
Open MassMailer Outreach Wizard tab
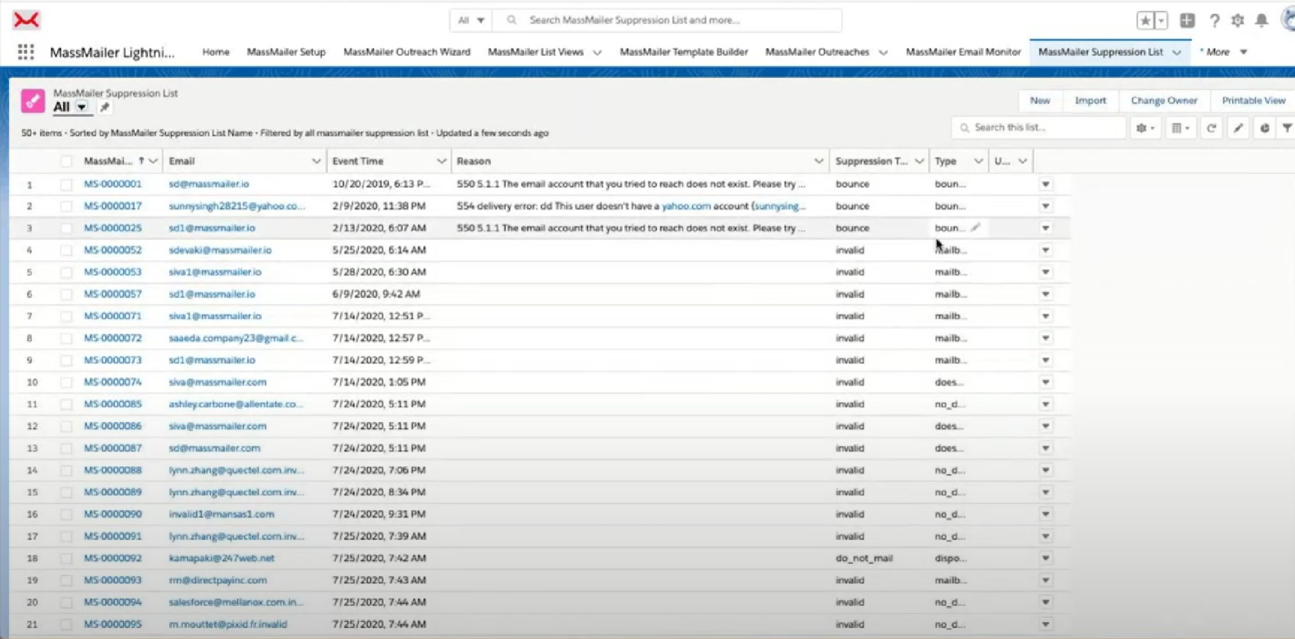407,52
